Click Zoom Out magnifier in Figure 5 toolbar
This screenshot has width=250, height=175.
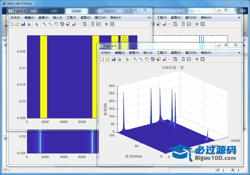(x=141, y=59)
